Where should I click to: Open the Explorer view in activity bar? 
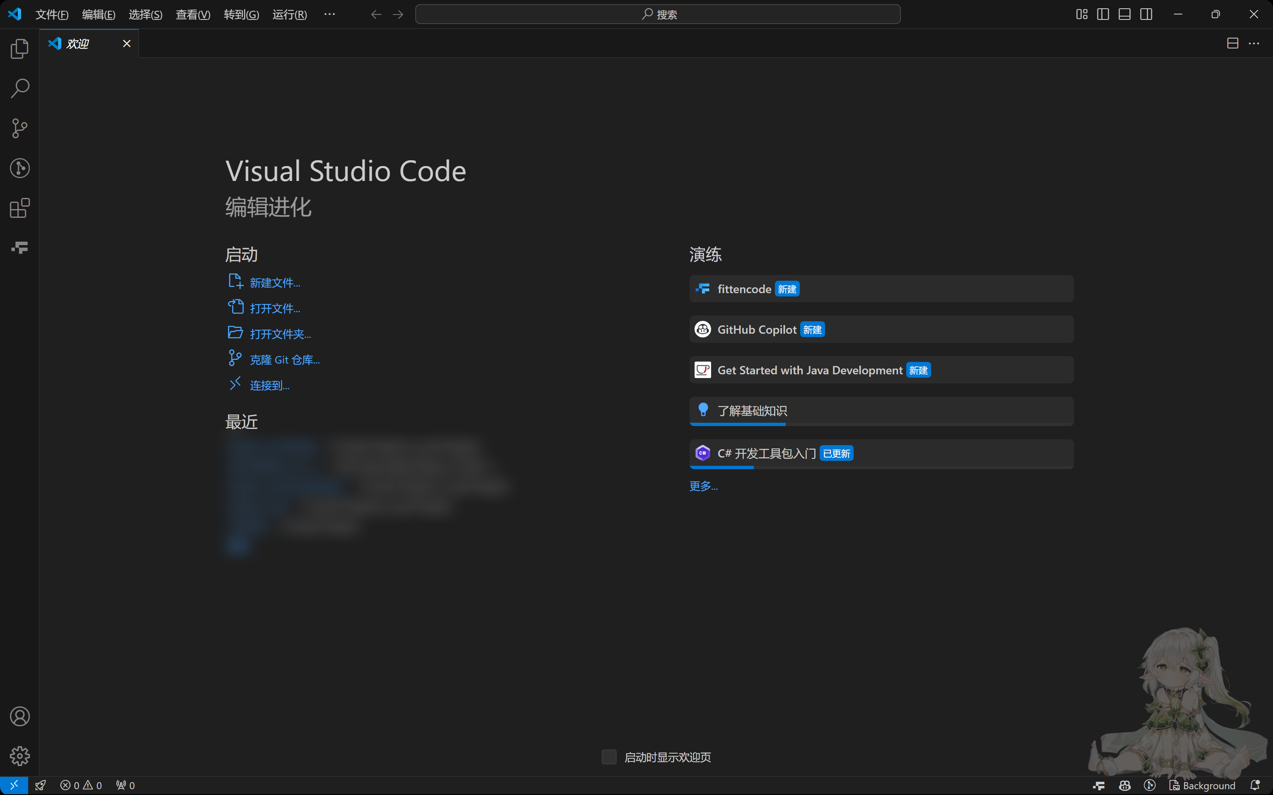click(x=19, y=48)
